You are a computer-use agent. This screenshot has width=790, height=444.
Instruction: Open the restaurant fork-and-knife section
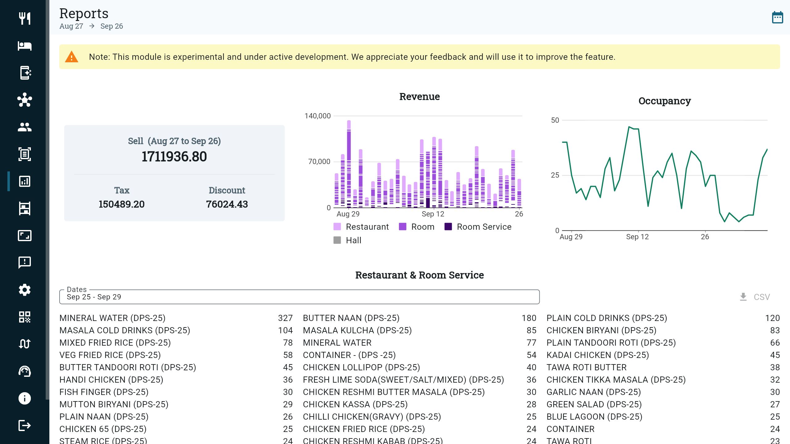point(24,18)
